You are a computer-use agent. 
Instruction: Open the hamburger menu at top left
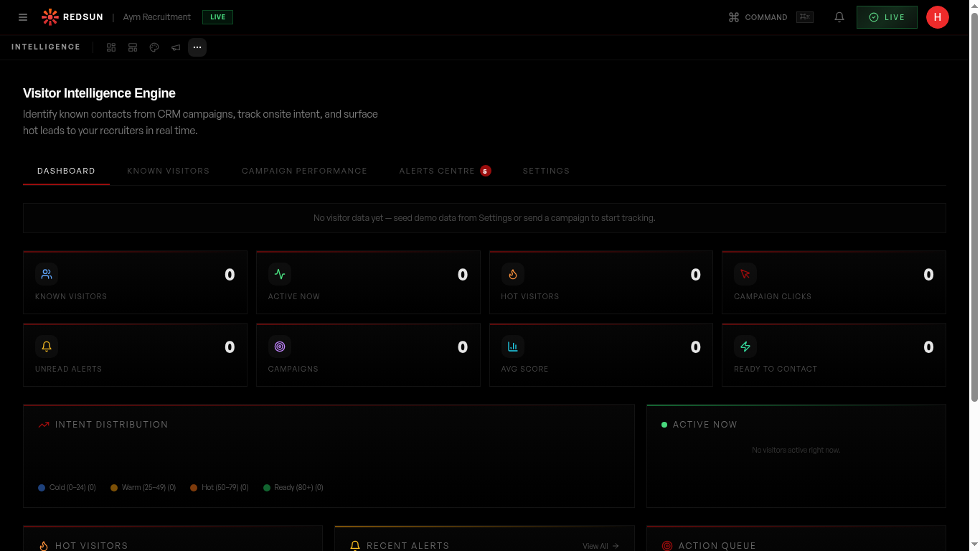point(22,17)
